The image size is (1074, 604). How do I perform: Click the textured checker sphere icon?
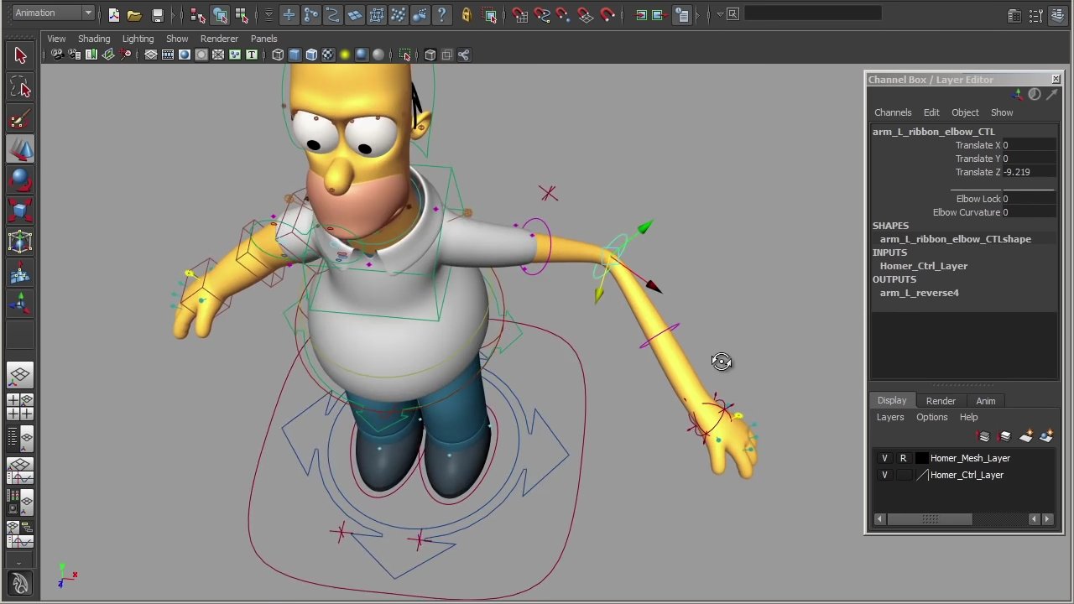pos(328,55)
